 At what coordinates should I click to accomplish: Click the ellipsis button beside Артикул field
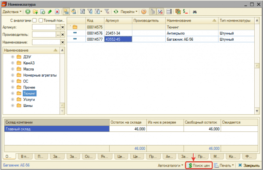tap(58, 27)
